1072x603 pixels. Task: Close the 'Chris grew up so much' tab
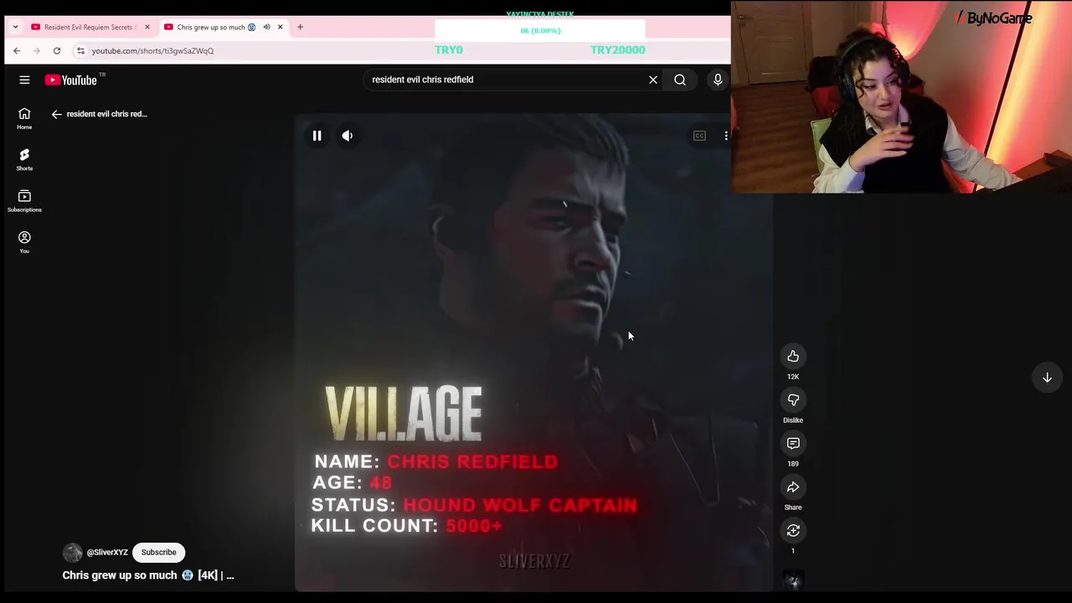[280, 27]
